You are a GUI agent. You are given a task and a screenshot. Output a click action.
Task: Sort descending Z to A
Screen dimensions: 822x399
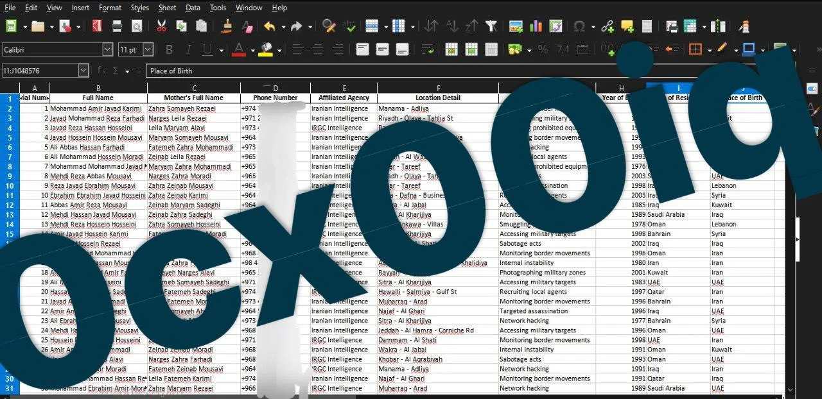472,26
